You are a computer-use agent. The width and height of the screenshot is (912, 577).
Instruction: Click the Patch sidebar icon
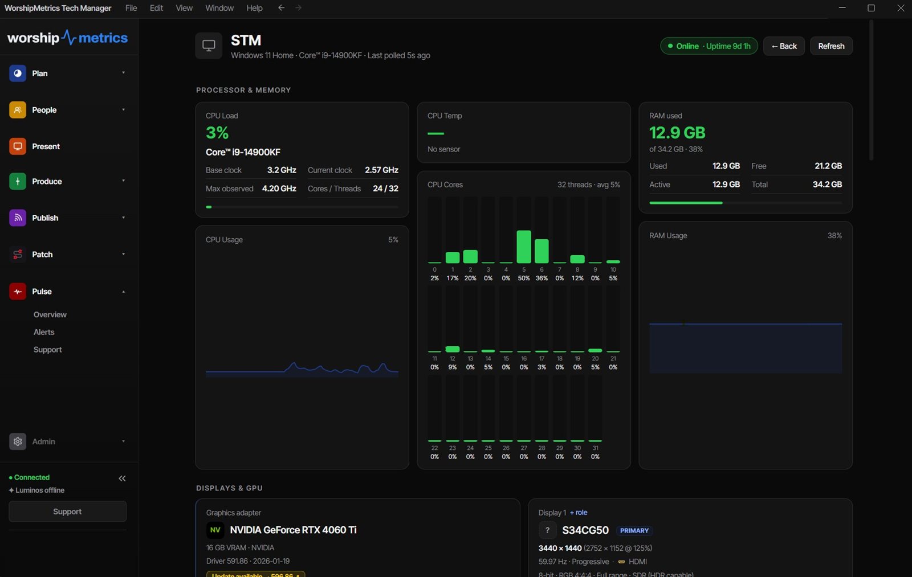coord(18,255)
